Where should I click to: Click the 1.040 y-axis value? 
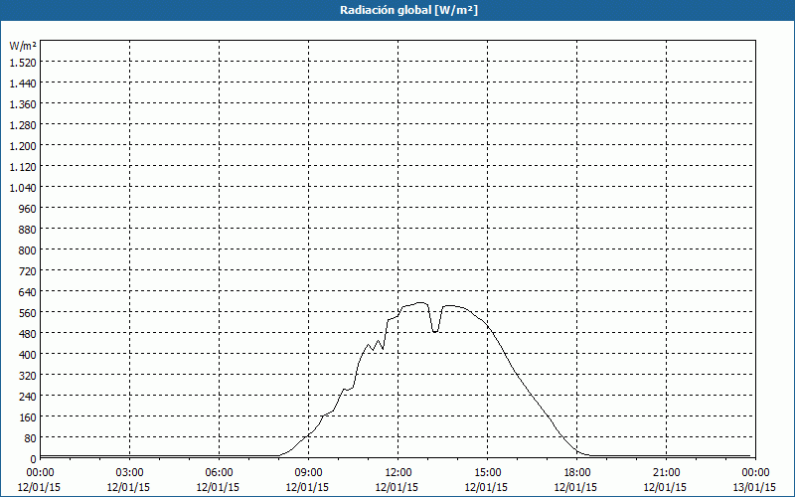point(23,188)
